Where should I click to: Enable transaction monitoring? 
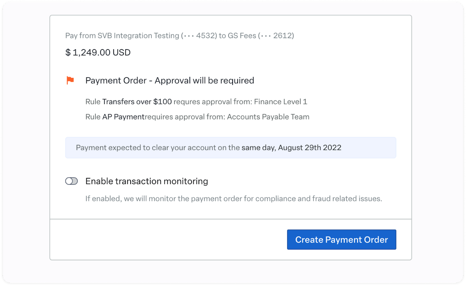tap(71, 181)
